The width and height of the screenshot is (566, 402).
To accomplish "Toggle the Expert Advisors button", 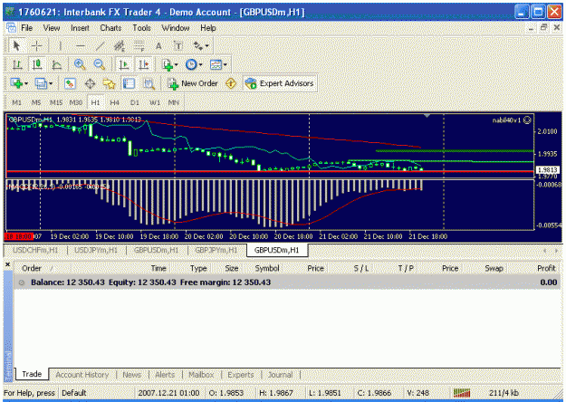I will [x=280, y=83].
